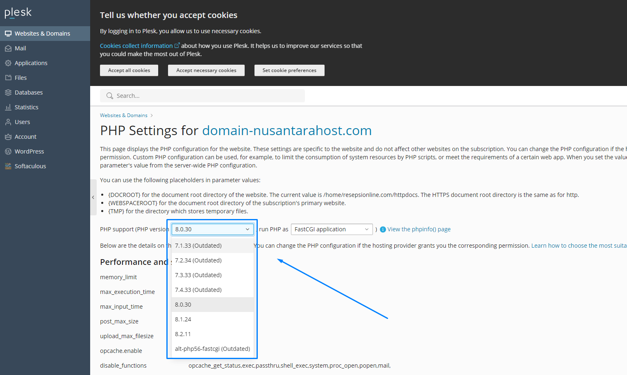Open the Mail section icon
This screenshot has height=375, width=627.
(8, 48)
